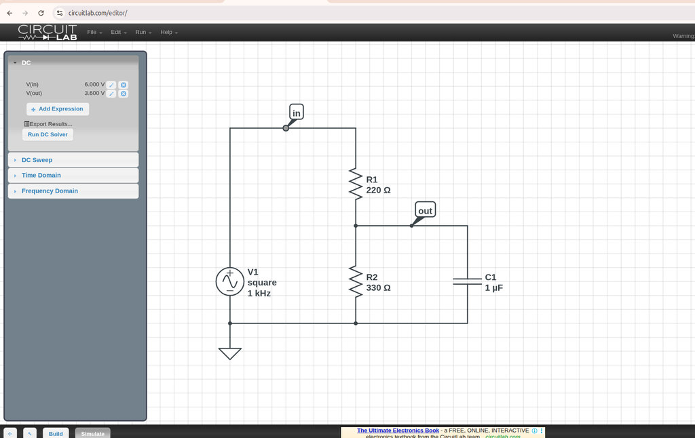Select the probe tool icon
This screenshot has height=438, width=695.
pos(30,433)
